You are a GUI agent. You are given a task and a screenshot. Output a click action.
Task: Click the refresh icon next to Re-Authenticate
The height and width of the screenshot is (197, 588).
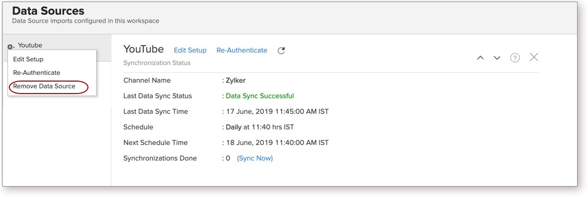[x=281, y=50]
